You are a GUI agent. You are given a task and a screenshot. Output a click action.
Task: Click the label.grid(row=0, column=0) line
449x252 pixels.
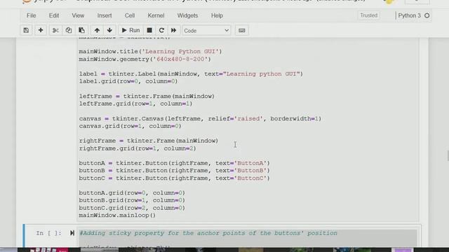pyautogui.click(x=128, y=81)
